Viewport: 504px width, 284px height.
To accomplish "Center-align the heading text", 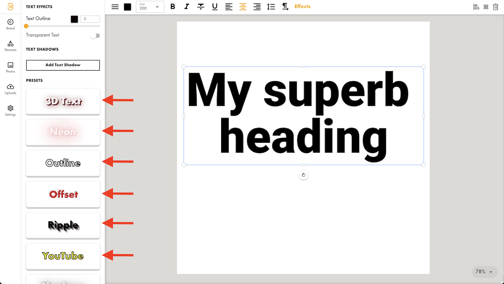I will pos(243,7).
